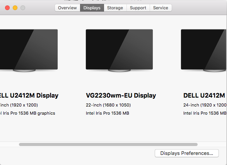Click the 22-inch (1680 x 1050) text
227x165 pixels.
pyautogui.click(x=108, y=105)
